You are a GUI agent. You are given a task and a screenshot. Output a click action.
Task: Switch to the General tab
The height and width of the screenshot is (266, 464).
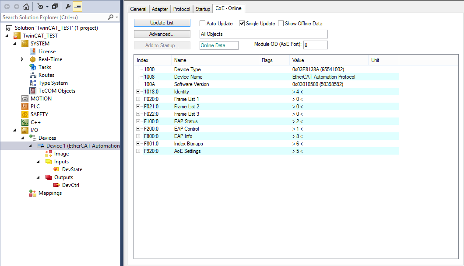[138, 9]
